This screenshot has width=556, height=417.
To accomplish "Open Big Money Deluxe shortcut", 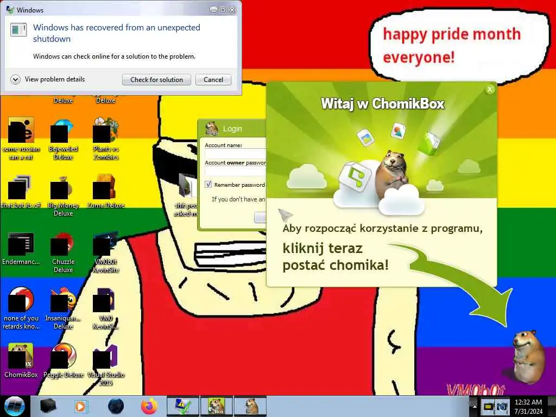I will click(63, 195).
